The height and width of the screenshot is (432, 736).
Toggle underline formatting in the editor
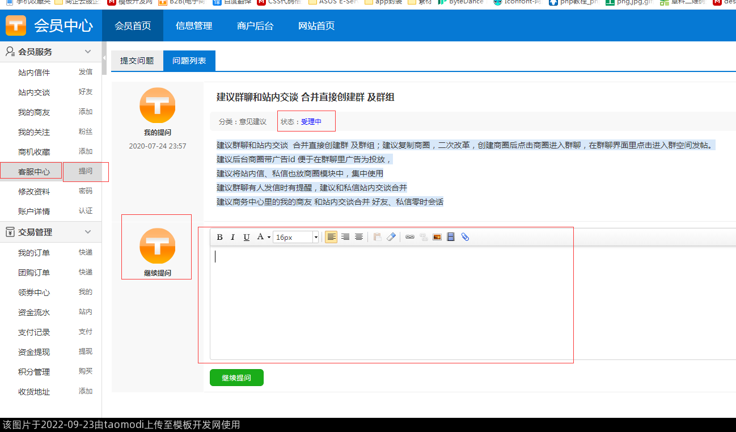pyautogui.click(x=246, y=237)
